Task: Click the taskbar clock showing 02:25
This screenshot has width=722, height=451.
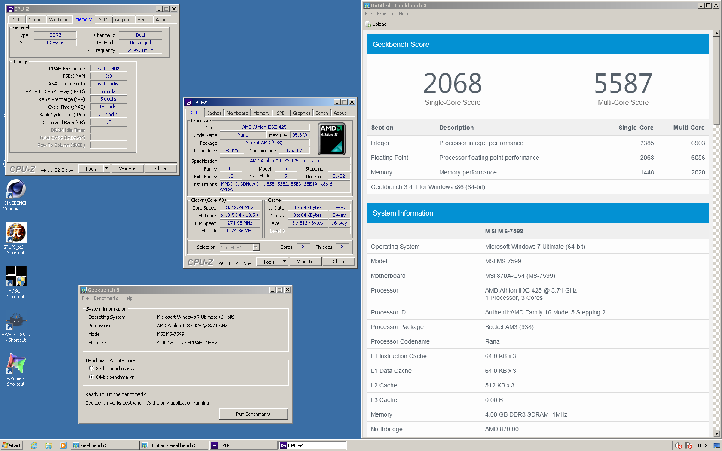Action: tap(704, 445)
